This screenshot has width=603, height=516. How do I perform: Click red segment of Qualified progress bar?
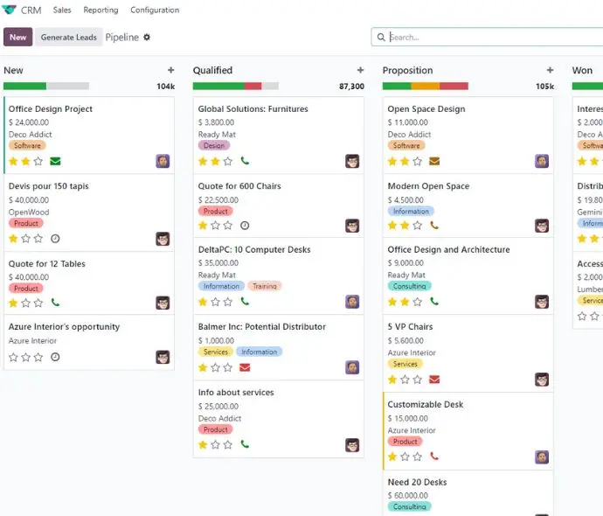[x=253, y=87]
